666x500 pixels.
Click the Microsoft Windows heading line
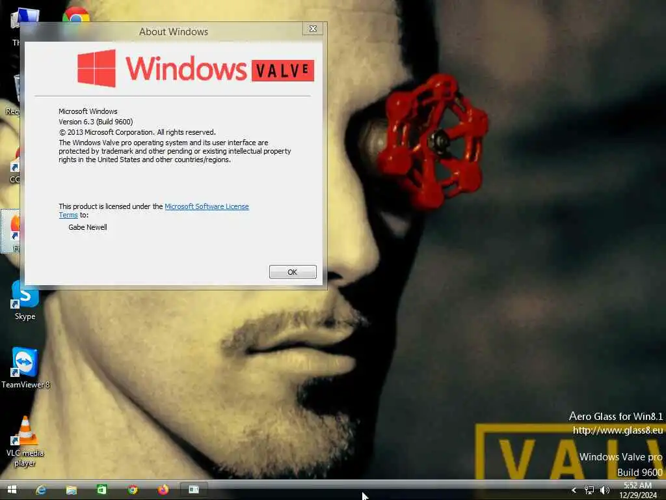[x=88, y=111]
